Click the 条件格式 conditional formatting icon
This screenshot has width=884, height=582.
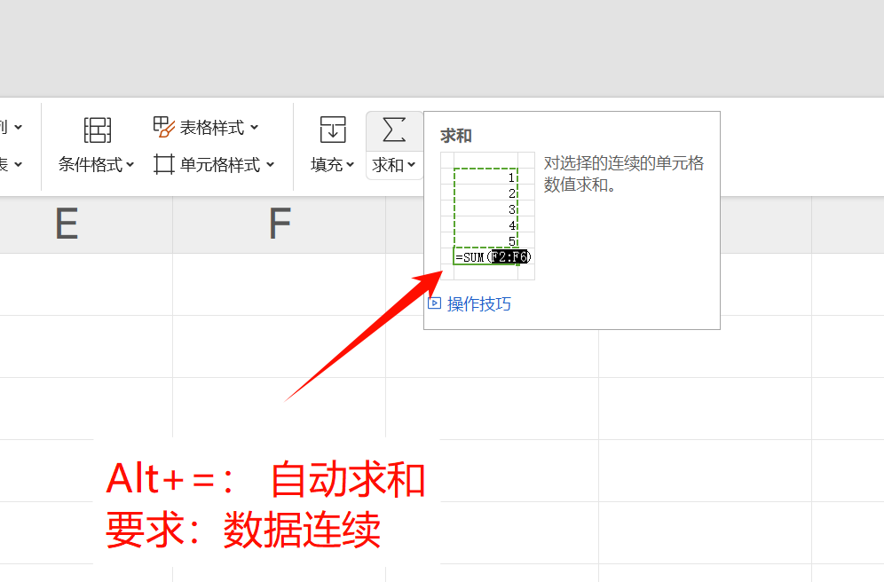[x=97, y=130]
